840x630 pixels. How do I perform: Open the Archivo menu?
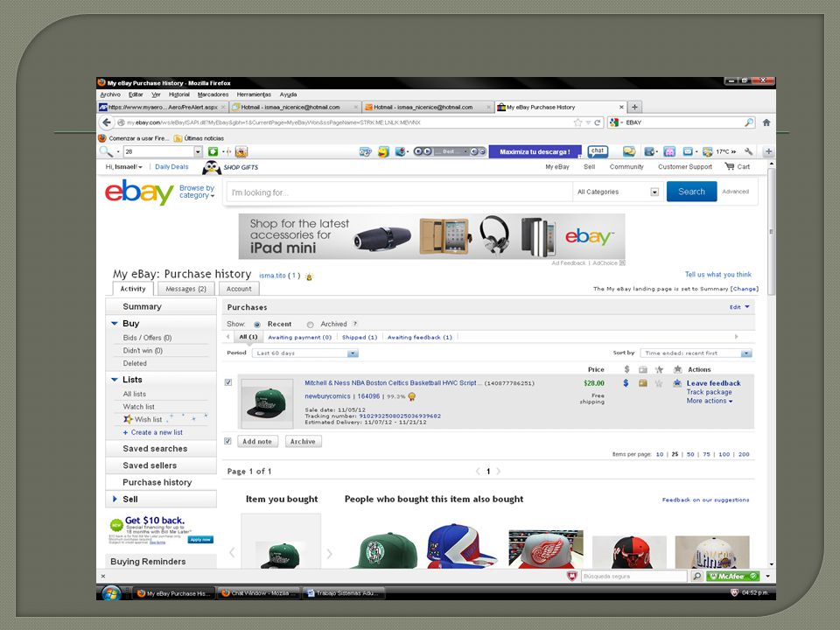110,94
